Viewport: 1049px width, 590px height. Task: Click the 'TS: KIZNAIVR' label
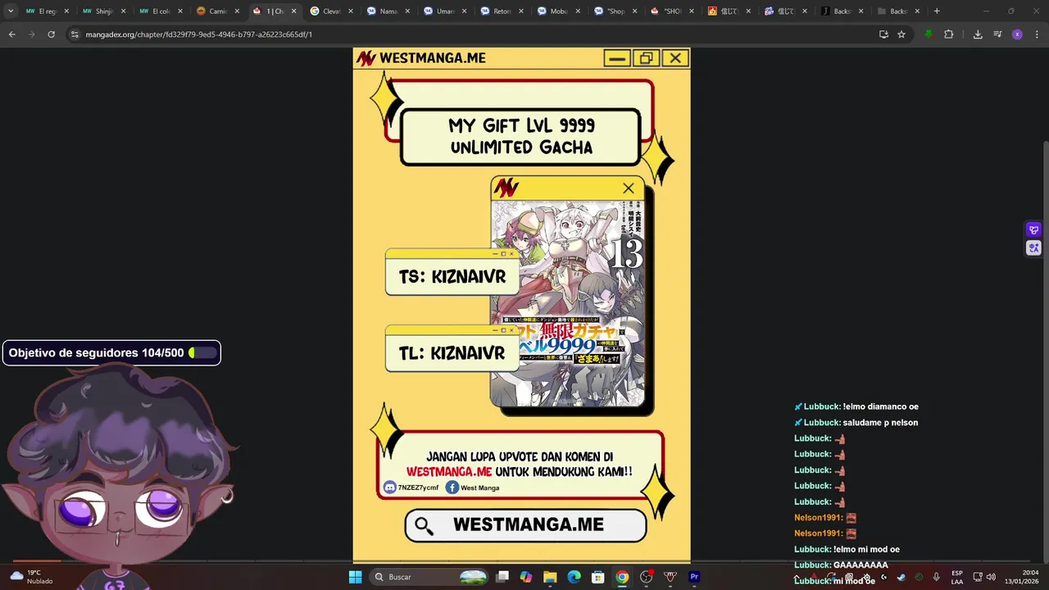tap(452, 277)
